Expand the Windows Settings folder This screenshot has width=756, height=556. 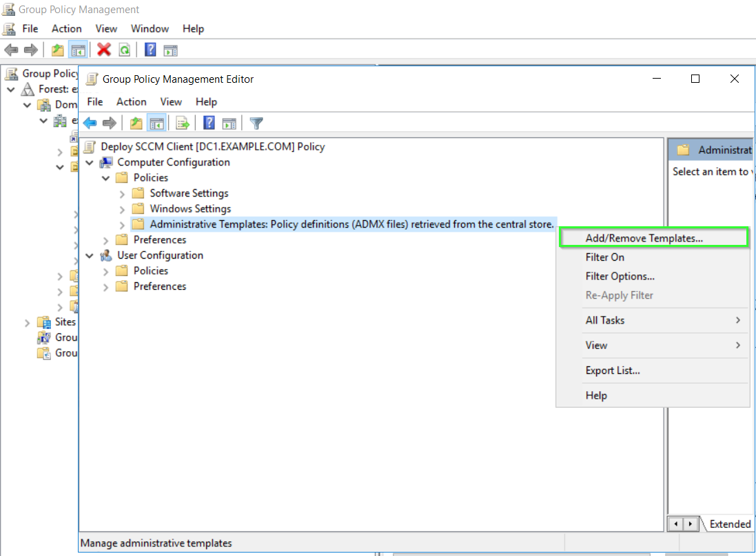122,209
